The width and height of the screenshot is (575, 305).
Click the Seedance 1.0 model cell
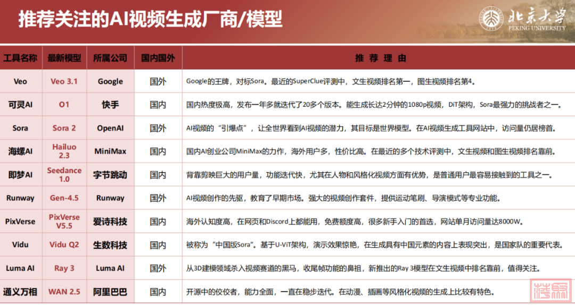64,175
